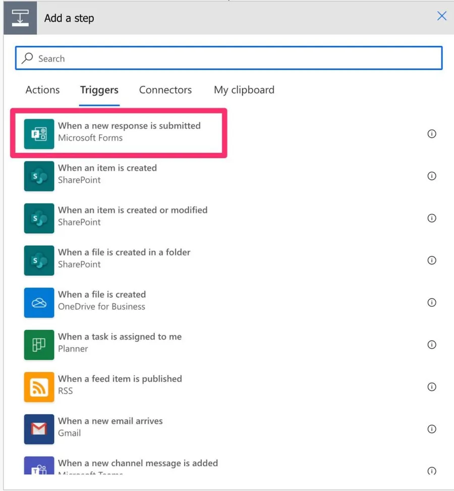View info for Gmail new email trigger
Screen dimensions: 454x491
coord(431,429)
